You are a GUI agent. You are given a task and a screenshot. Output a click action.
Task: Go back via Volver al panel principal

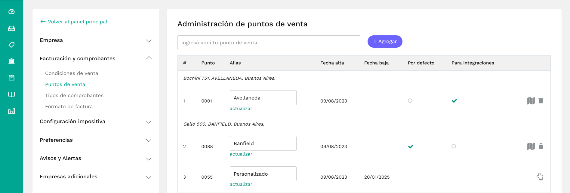point(74,22)
